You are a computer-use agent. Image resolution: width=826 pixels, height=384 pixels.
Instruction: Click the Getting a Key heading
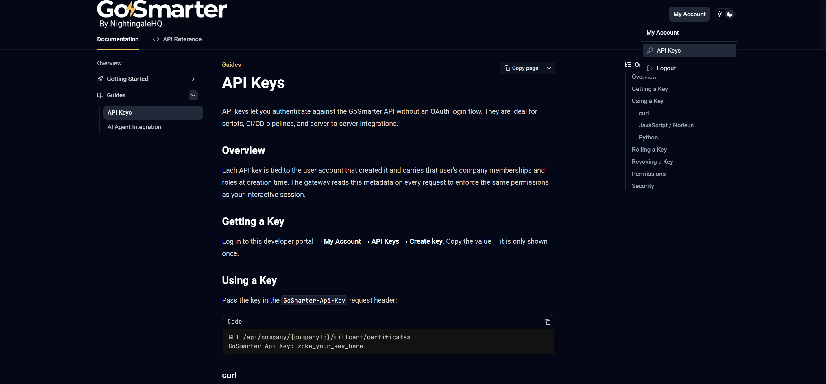click(253, 222)
